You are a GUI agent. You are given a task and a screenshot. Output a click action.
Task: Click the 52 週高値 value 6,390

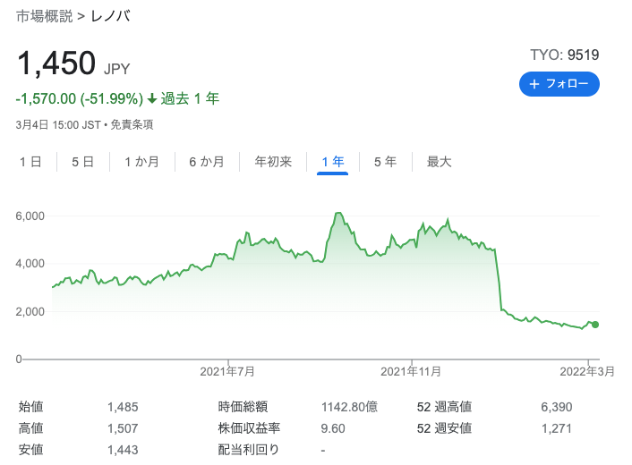pos(556,407)
